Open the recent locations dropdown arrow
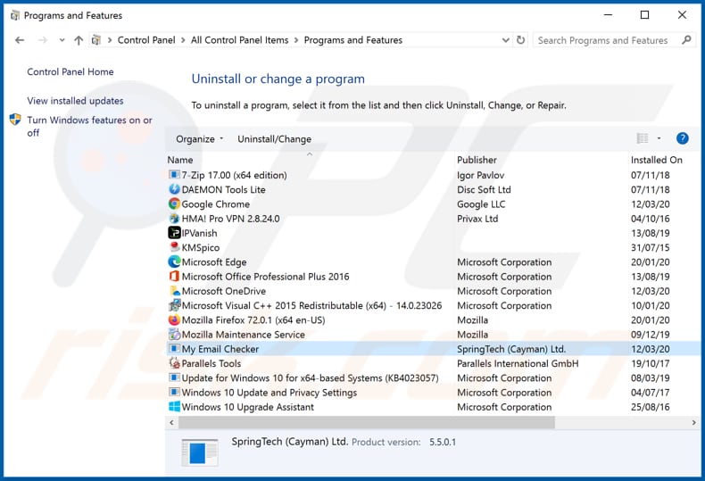This screenshot has width=705, height=481. pyautogui.click(x=62, y=40)
